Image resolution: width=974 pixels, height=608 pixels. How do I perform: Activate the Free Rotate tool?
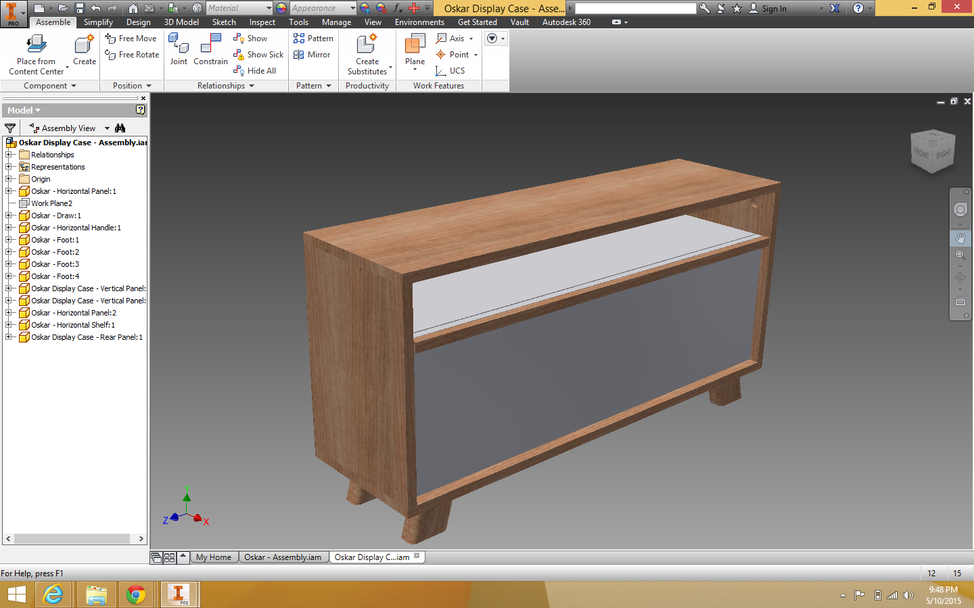[133, 55]
